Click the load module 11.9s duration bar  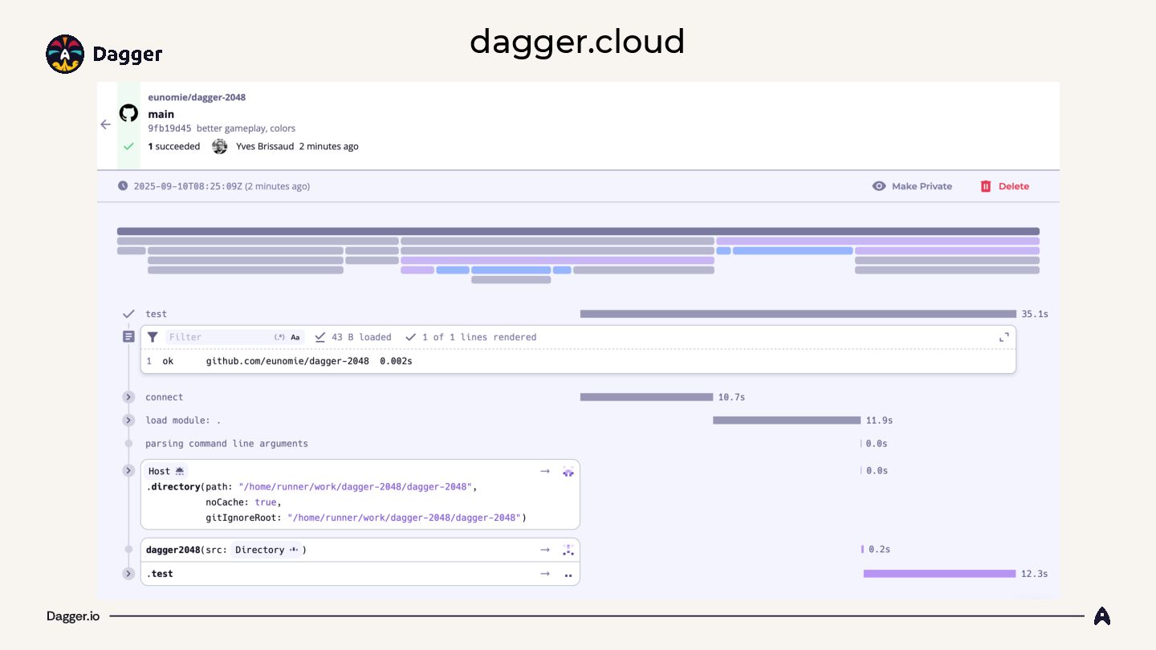787,420
